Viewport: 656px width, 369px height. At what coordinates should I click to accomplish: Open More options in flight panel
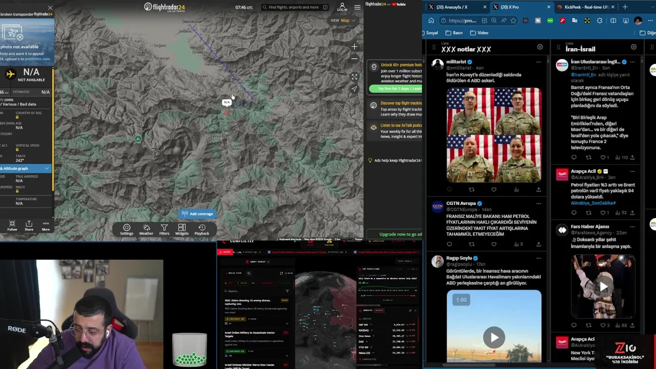click(x=46, y=225)
